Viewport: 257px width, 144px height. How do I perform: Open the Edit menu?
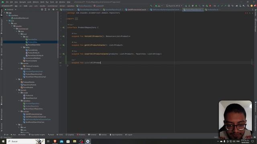pos(12,2)
